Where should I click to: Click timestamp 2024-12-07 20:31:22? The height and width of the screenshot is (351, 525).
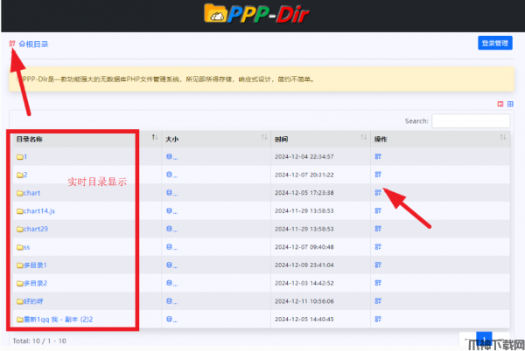click(x=304, y=175)
